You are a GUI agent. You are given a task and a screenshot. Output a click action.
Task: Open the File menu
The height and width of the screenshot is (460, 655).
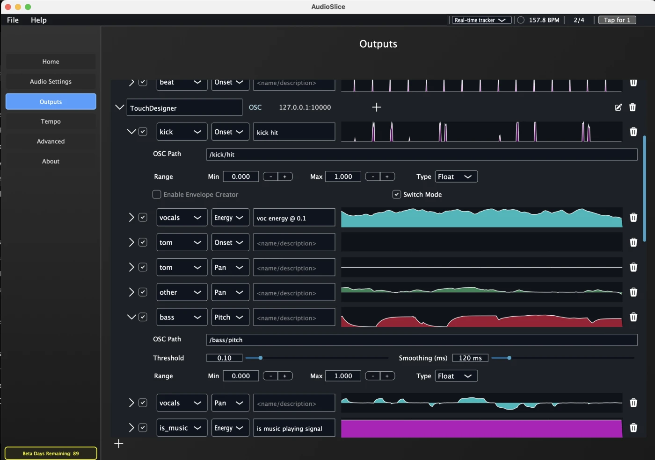(x=13, y=20)
